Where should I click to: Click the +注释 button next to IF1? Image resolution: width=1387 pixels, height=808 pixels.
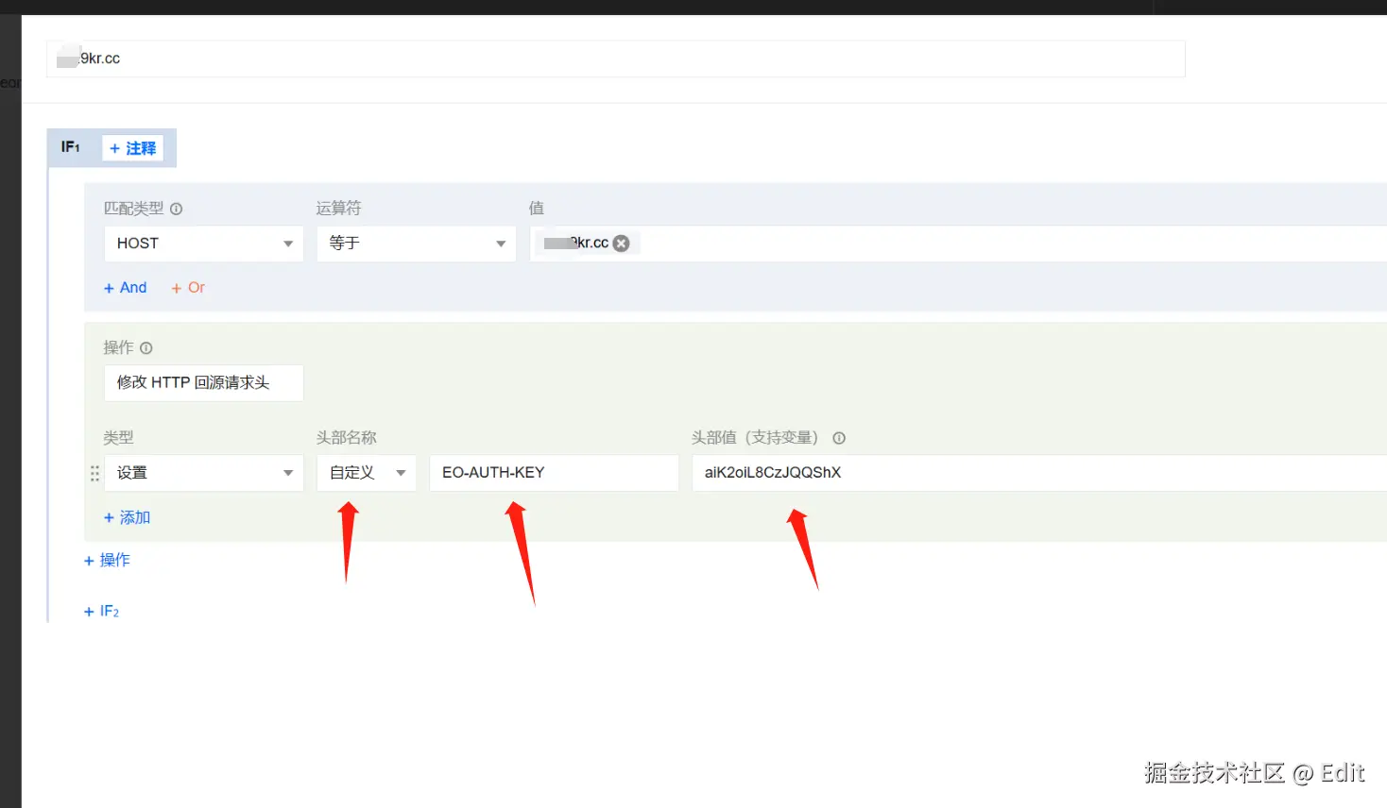coord(132,147)
